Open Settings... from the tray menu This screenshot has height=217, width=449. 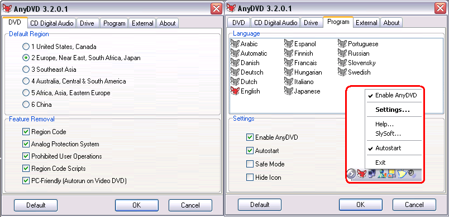[x=393, y=110]
